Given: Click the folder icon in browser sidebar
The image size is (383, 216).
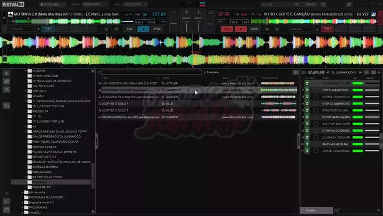Looking at the screenshot, I should pos(6,81).
